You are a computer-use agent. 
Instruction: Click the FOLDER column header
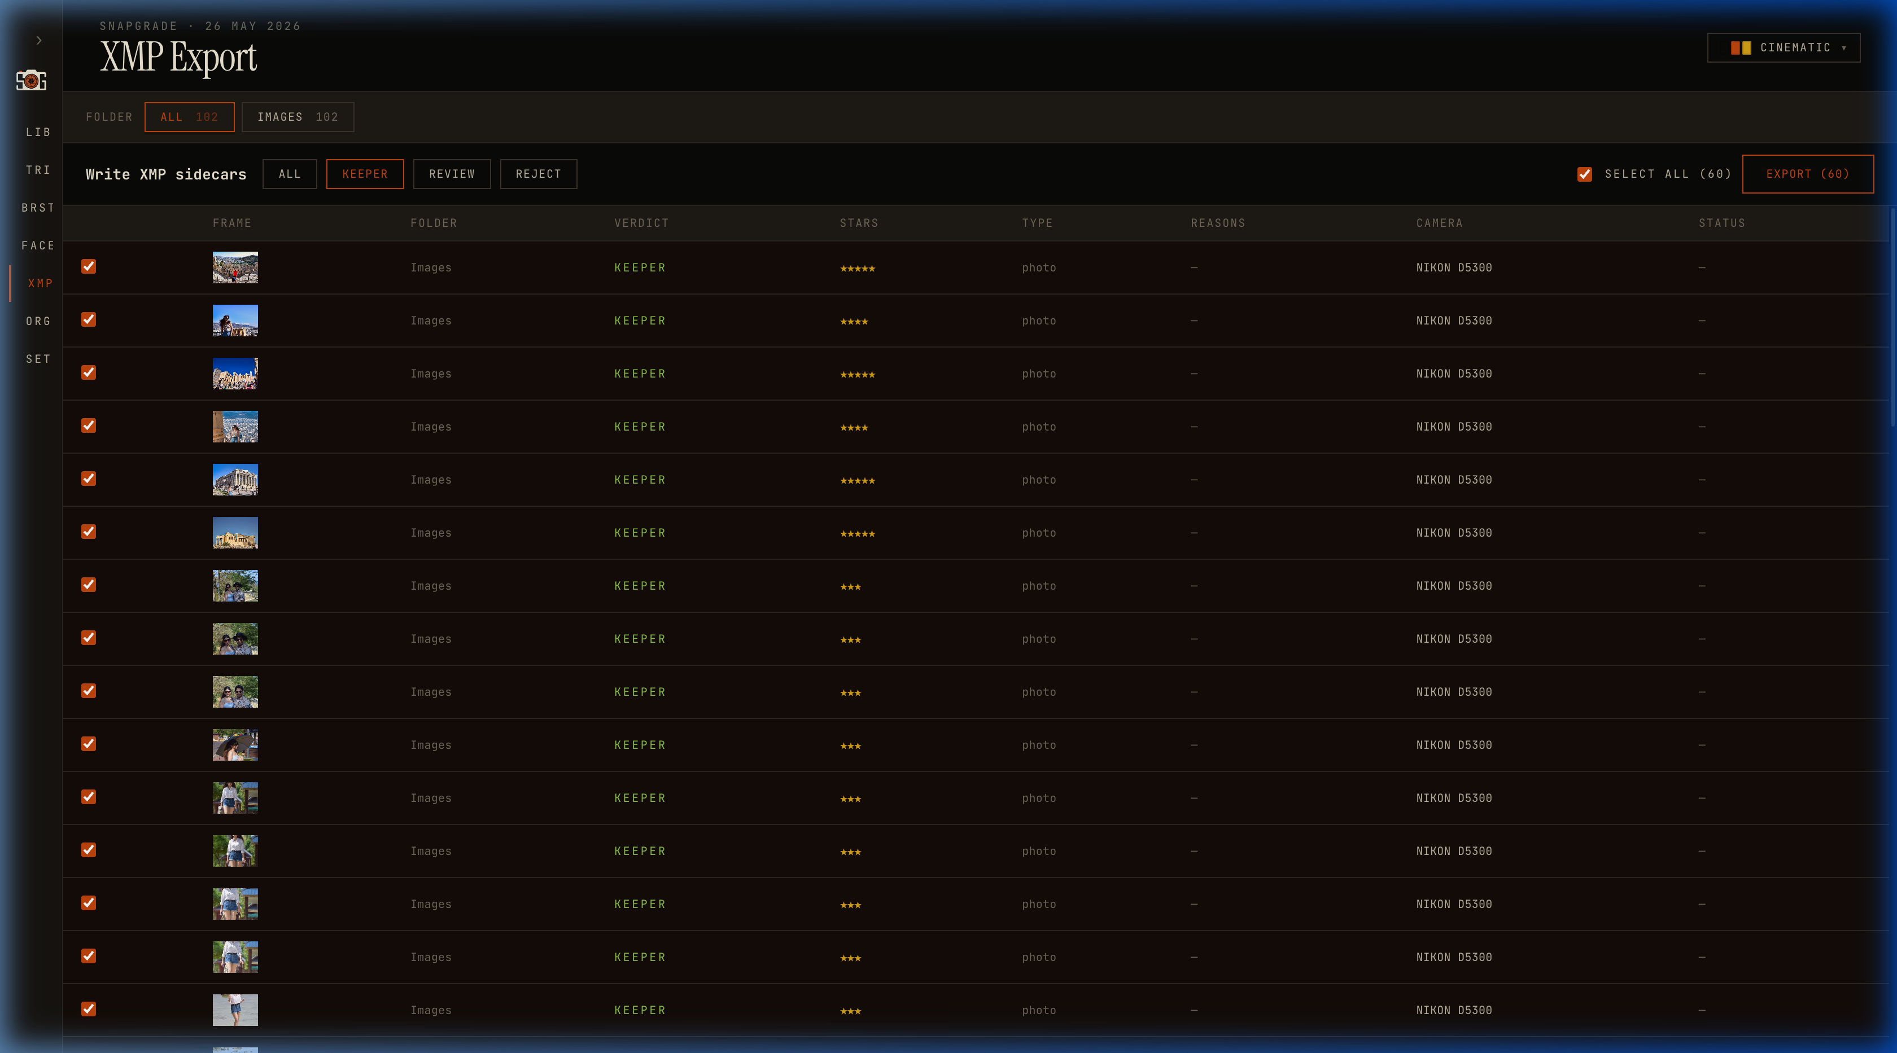(x=434, y=223)
